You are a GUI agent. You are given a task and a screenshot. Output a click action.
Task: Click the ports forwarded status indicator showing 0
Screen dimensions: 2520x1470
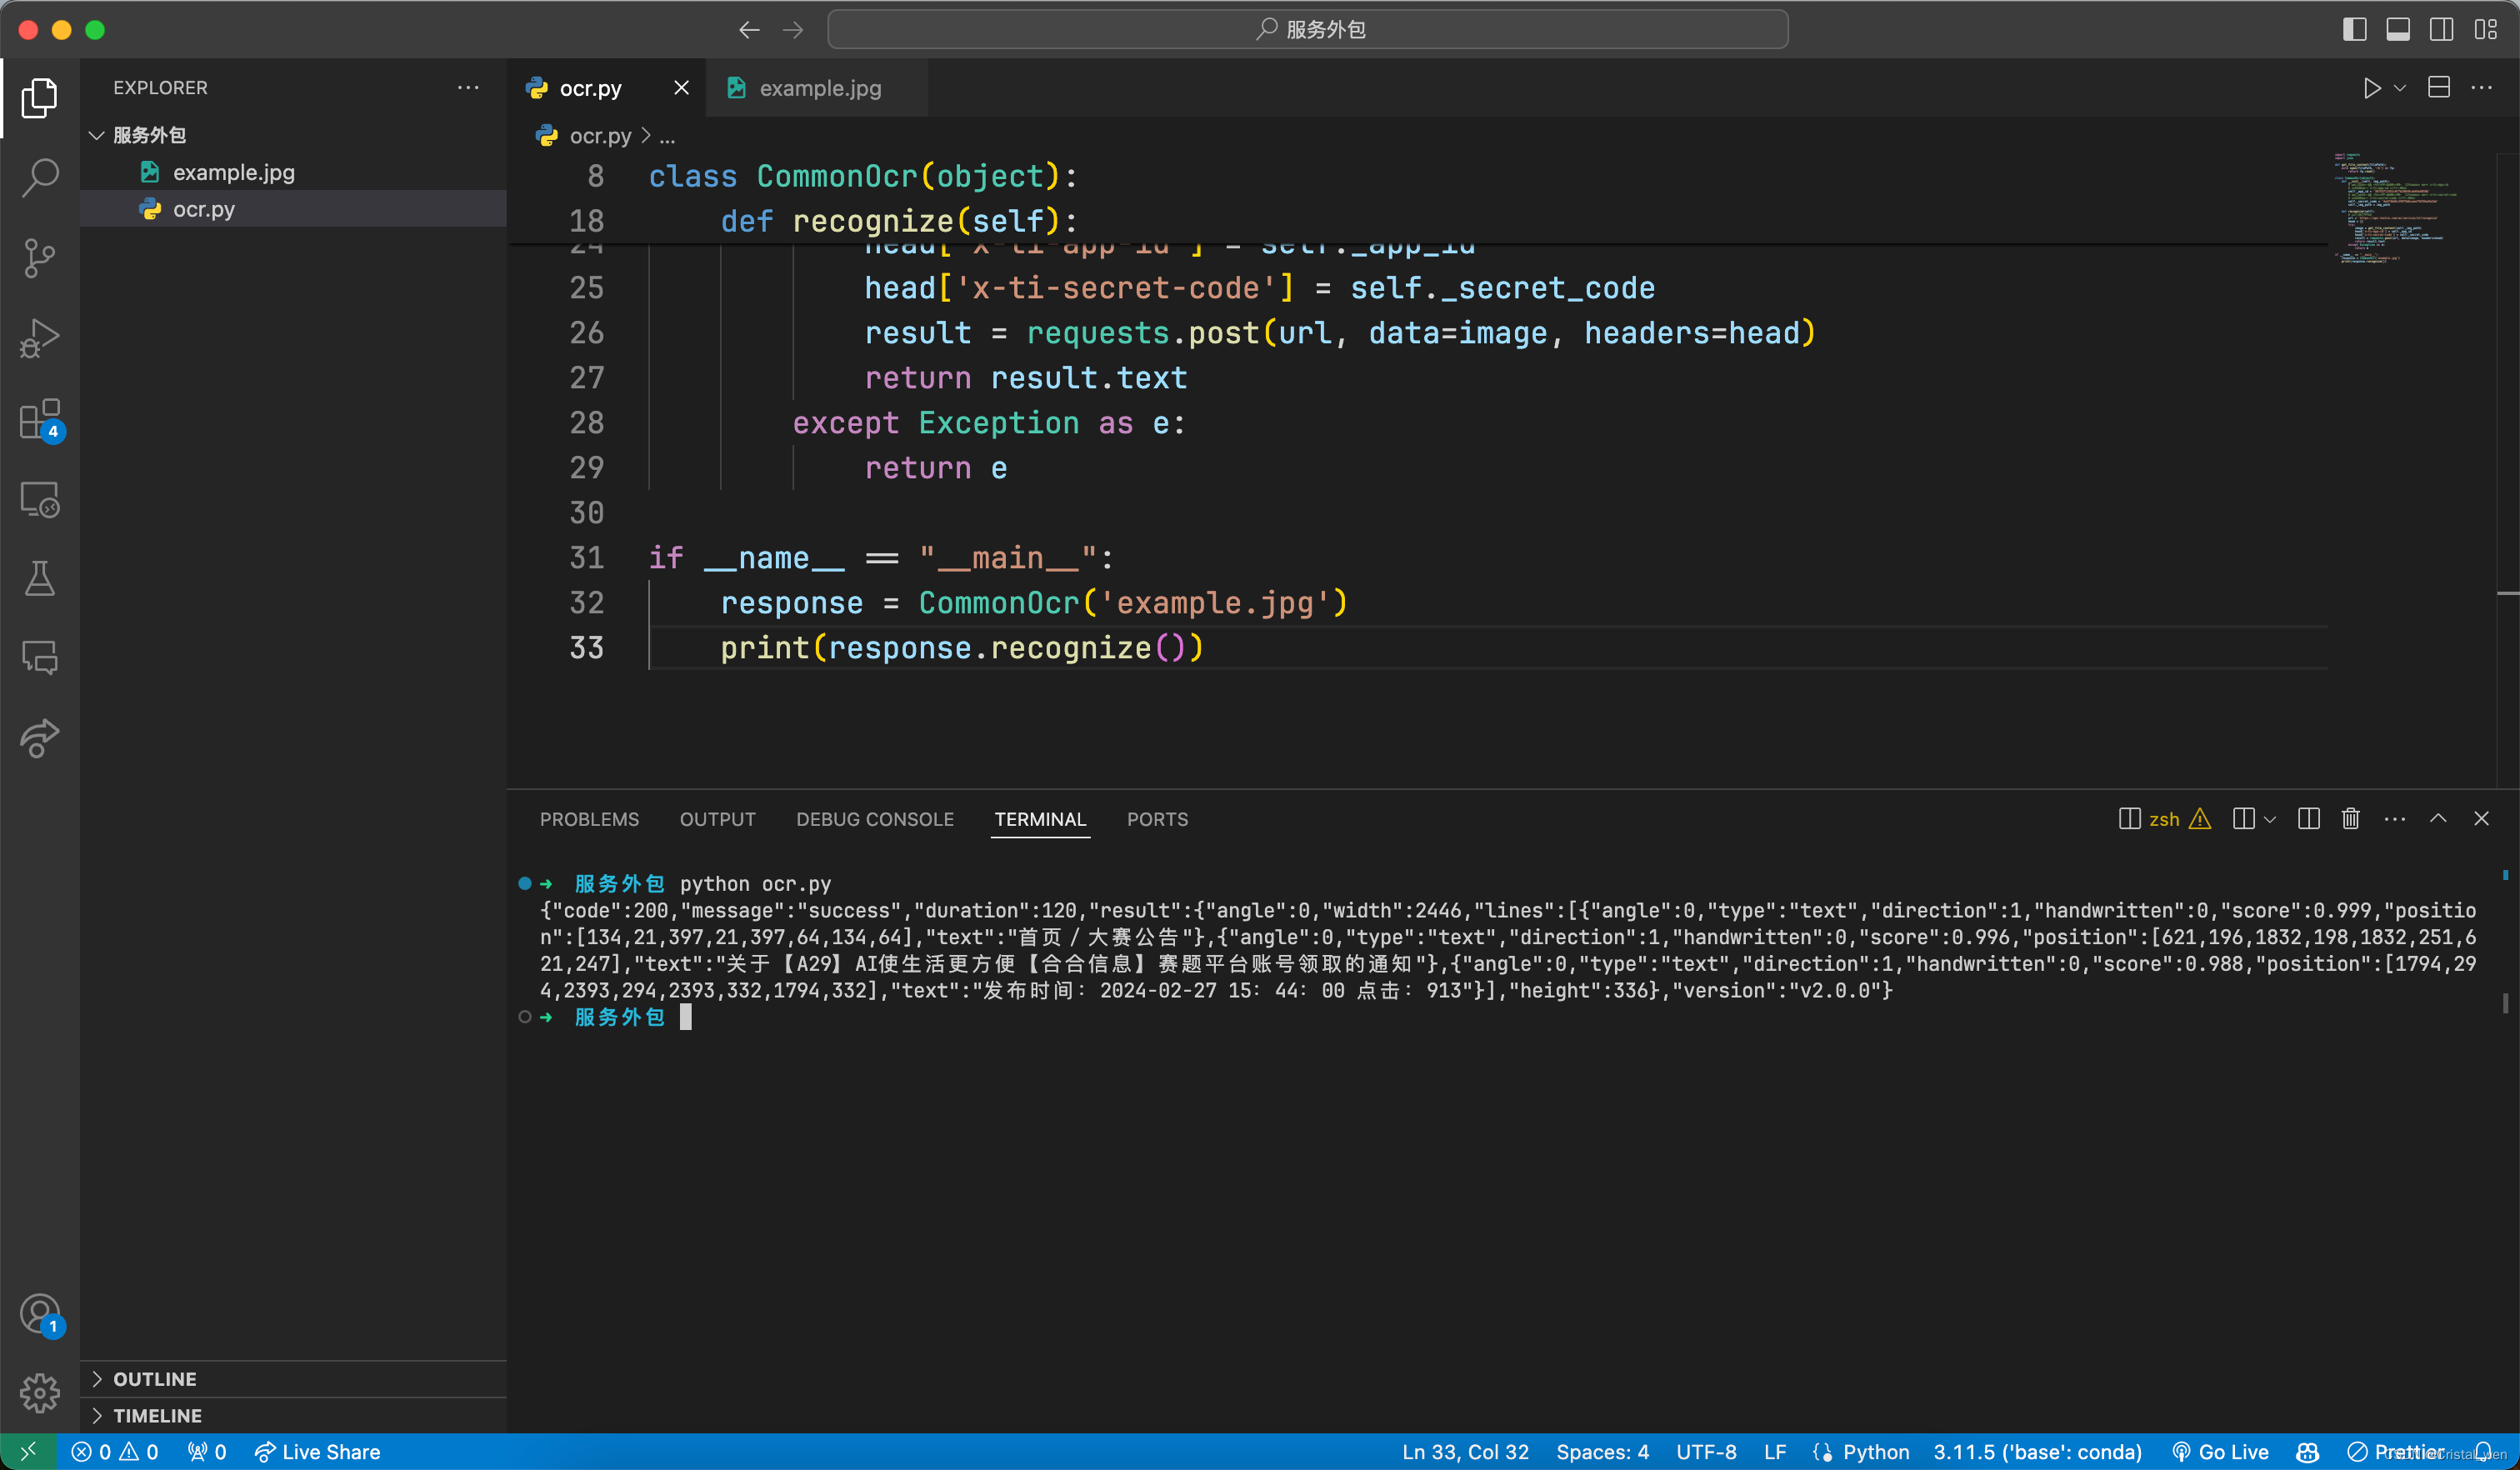(207, 1452)
